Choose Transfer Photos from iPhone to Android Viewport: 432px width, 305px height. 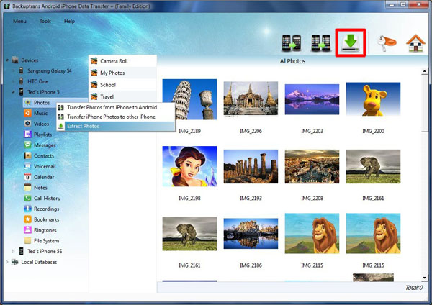pos(115,107)
